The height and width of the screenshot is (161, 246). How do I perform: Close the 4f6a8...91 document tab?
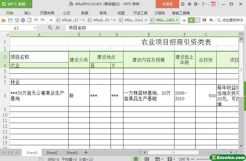pos(115,20)
